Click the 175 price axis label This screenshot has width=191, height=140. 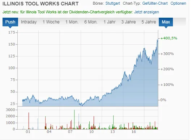(x=12, y=32)
